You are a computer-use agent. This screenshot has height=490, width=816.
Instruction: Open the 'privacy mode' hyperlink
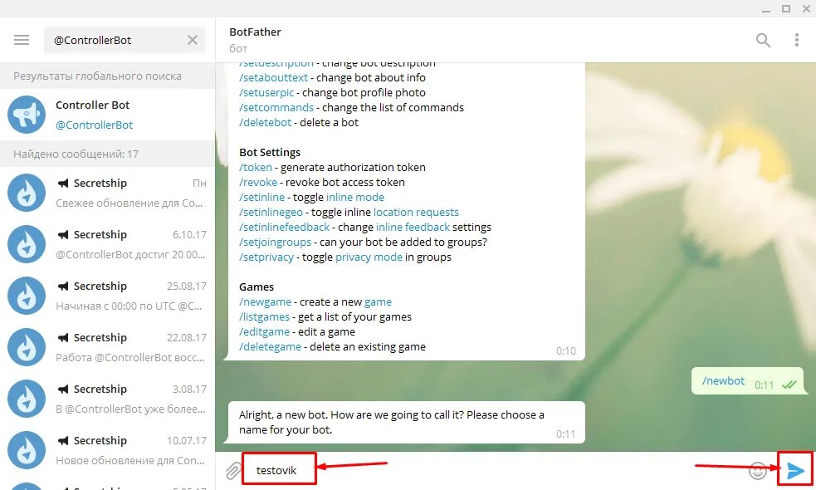369,257
